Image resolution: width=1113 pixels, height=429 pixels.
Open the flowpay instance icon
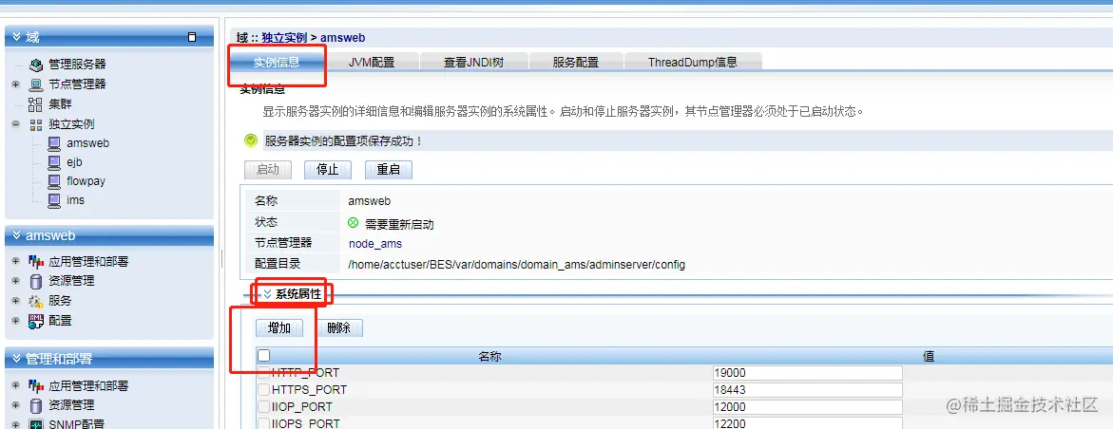tap(55, 181)
